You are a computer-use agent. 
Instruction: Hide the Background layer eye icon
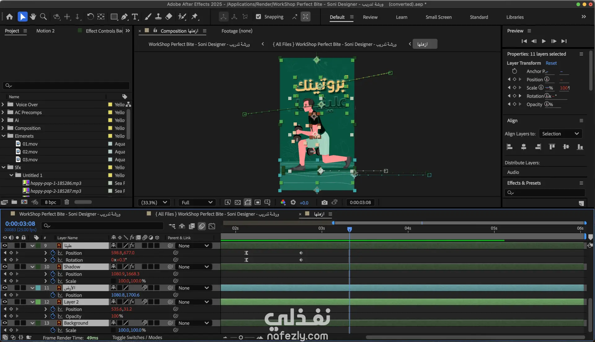pyautogui.click(x=5, y=323)
